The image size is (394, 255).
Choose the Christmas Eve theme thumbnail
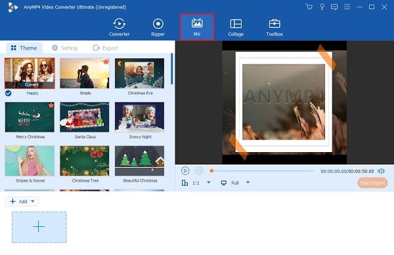139,73
